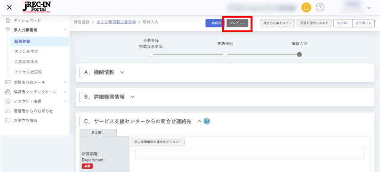Click the 公募登録掲載注意事項 step circle

click(151, 55)
